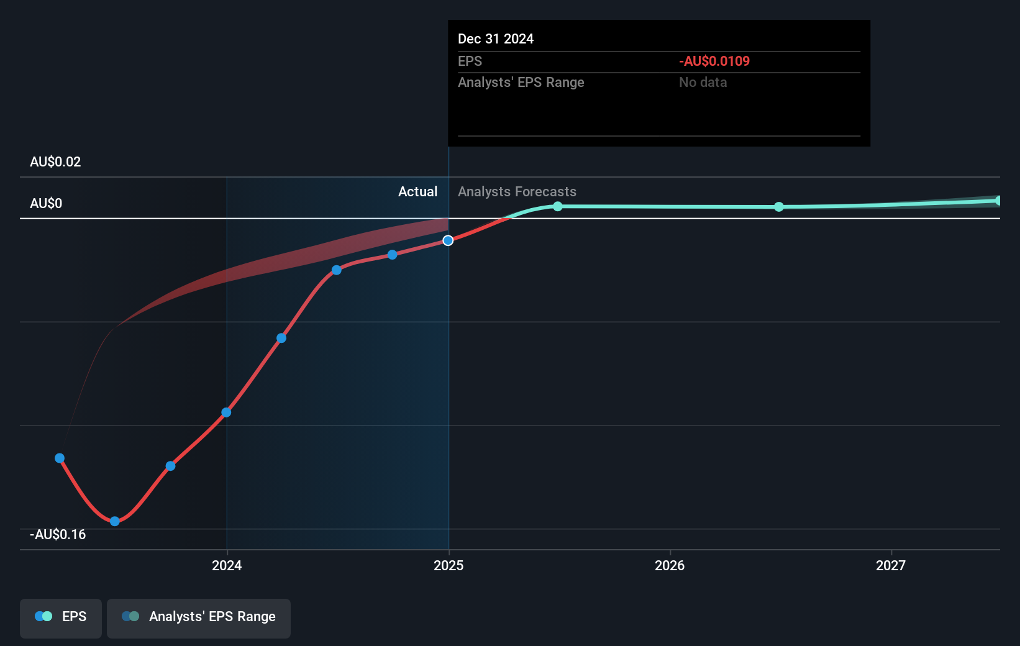Toggle the EPS legend series

click(x=61, y=618)
